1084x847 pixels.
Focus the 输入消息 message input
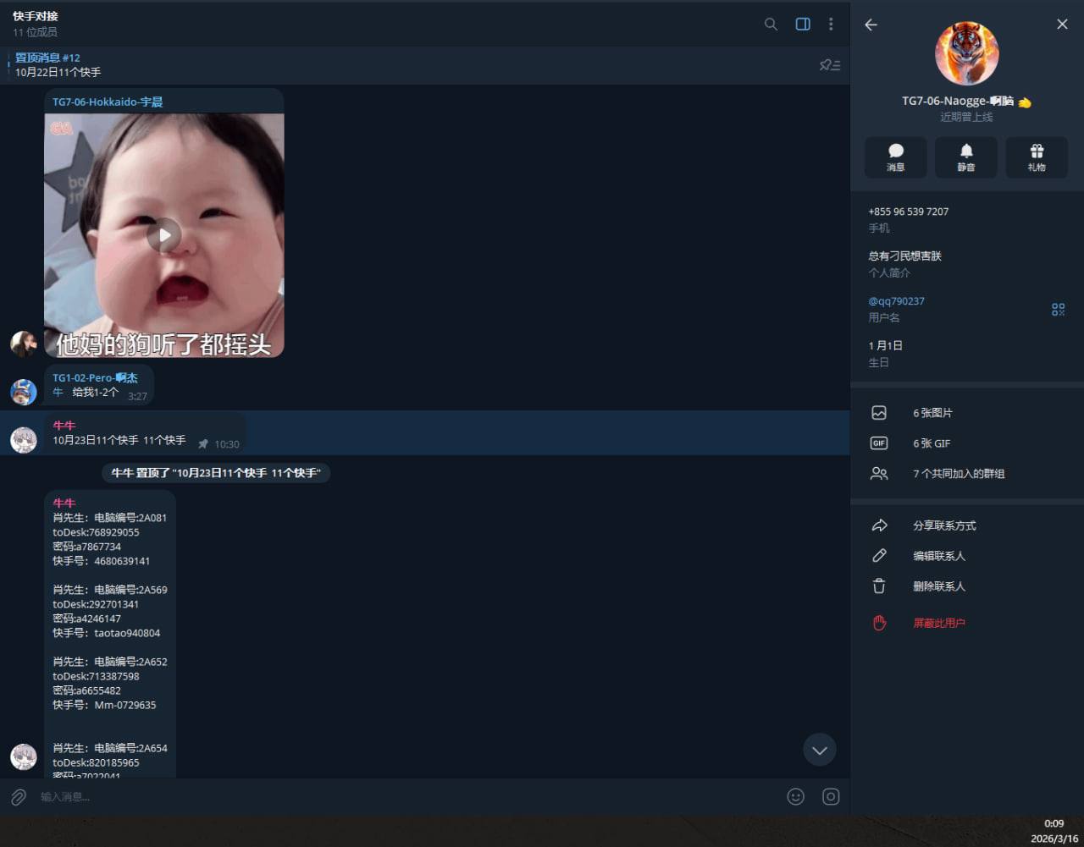[x=406, y=797]
